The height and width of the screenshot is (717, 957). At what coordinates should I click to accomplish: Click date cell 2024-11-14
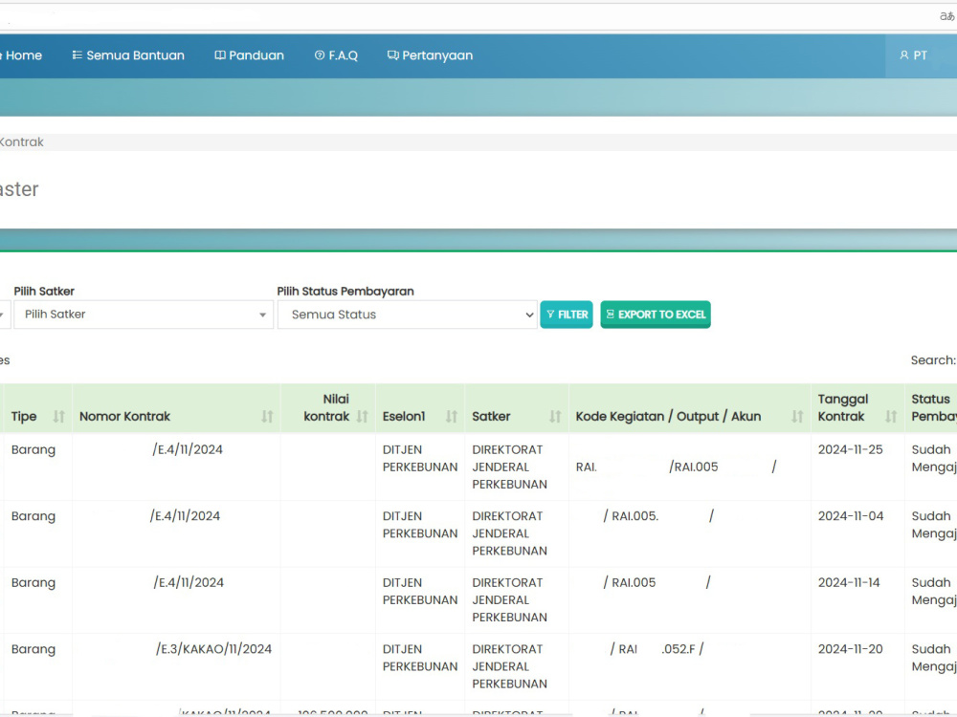[x=849, y=582]
